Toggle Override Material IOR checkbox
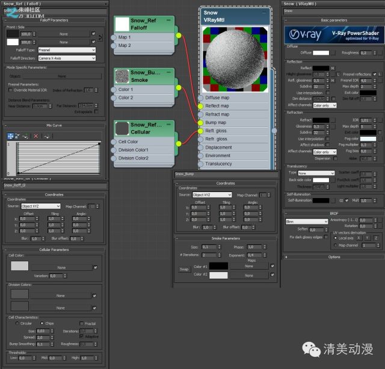This screenshot has height=369, width=385. 10,90
